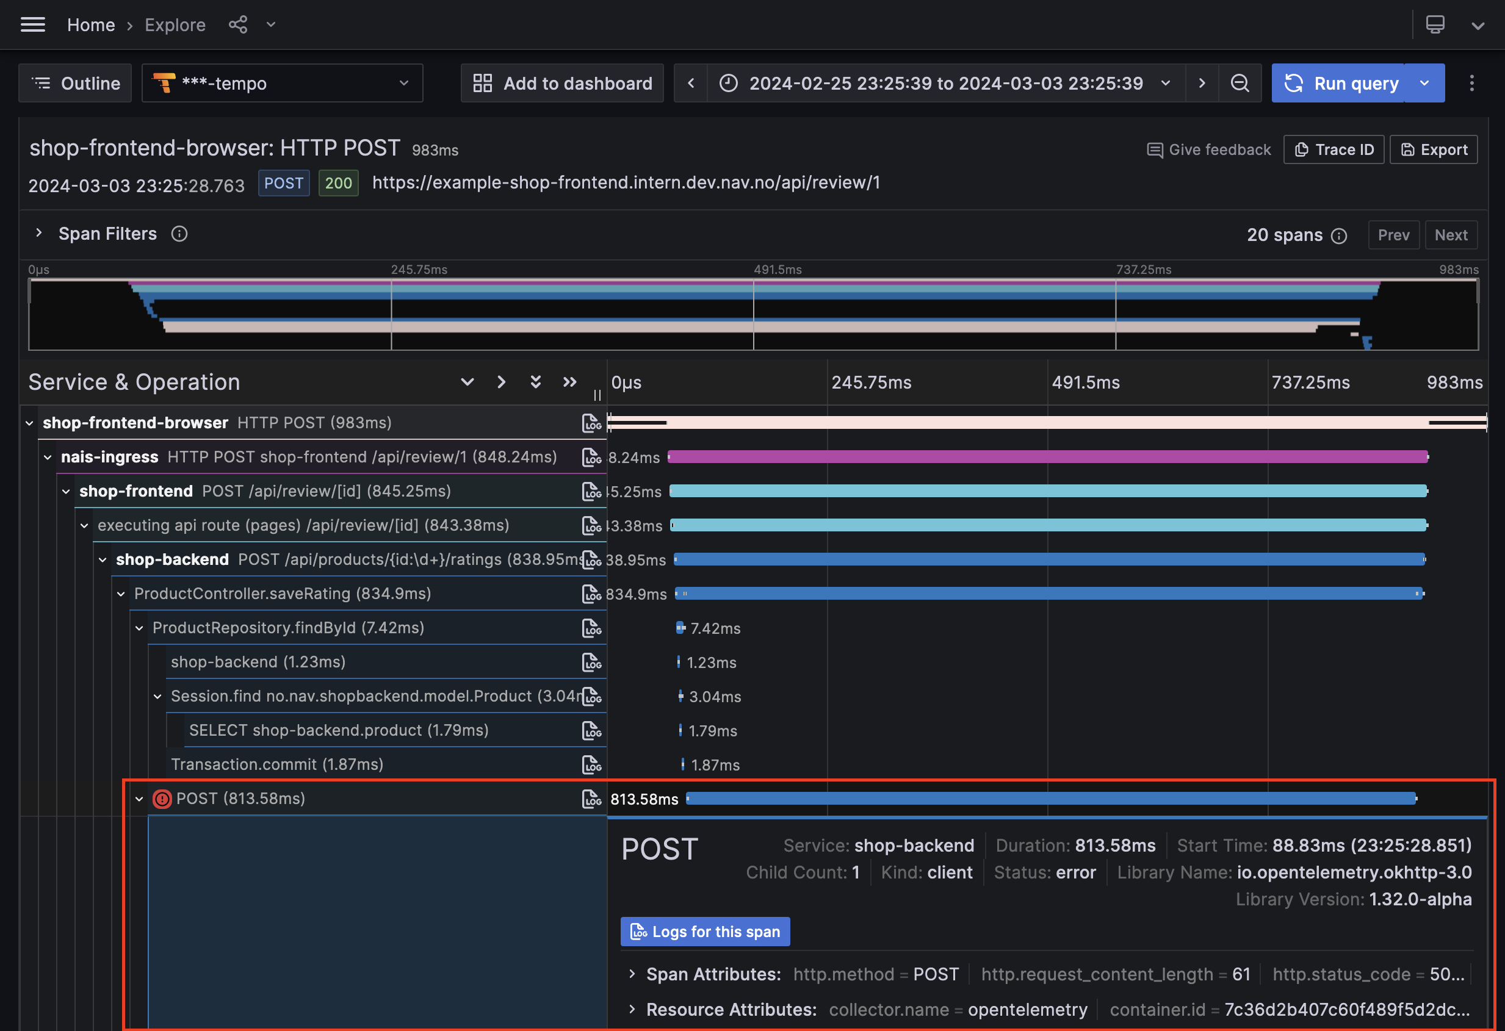The width and height of the screenshot is (1505, 1031).
Task: Click the magnifier zoom-out time icon
Action: 1239,83
